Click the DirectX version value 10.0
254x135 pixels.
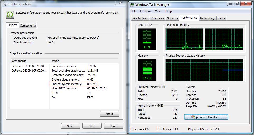[x=50, y=42]
